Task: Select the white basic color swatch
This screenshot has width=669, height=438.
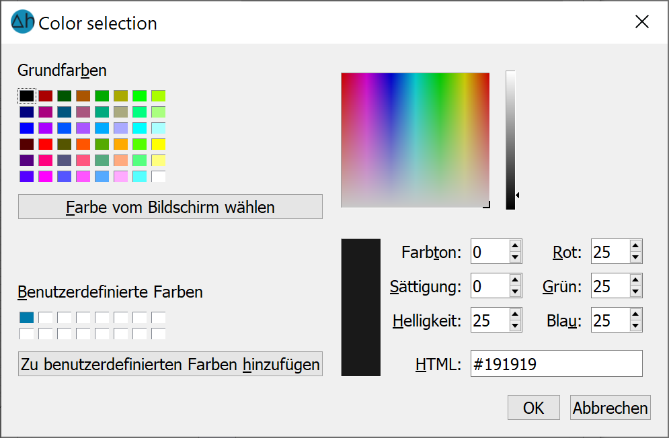Action: (158, 177)
